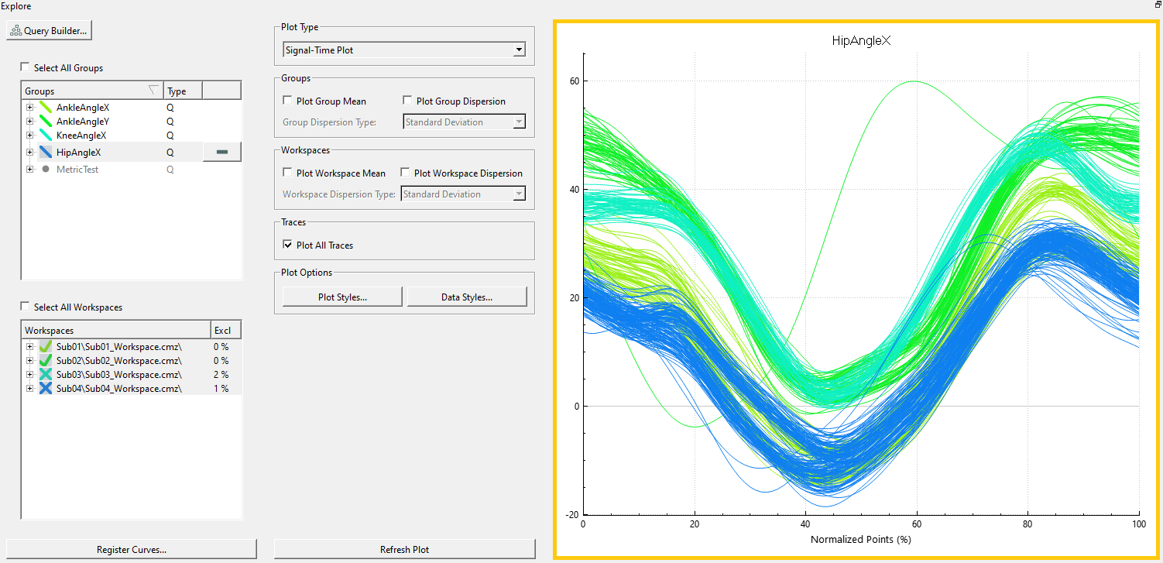Click the 1 % exclusion value for Sub04

221,388
